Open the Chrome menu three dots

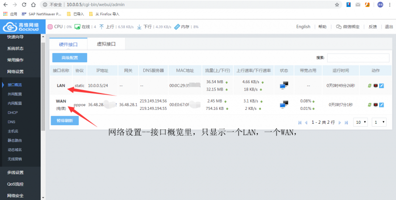coord(390,4)
